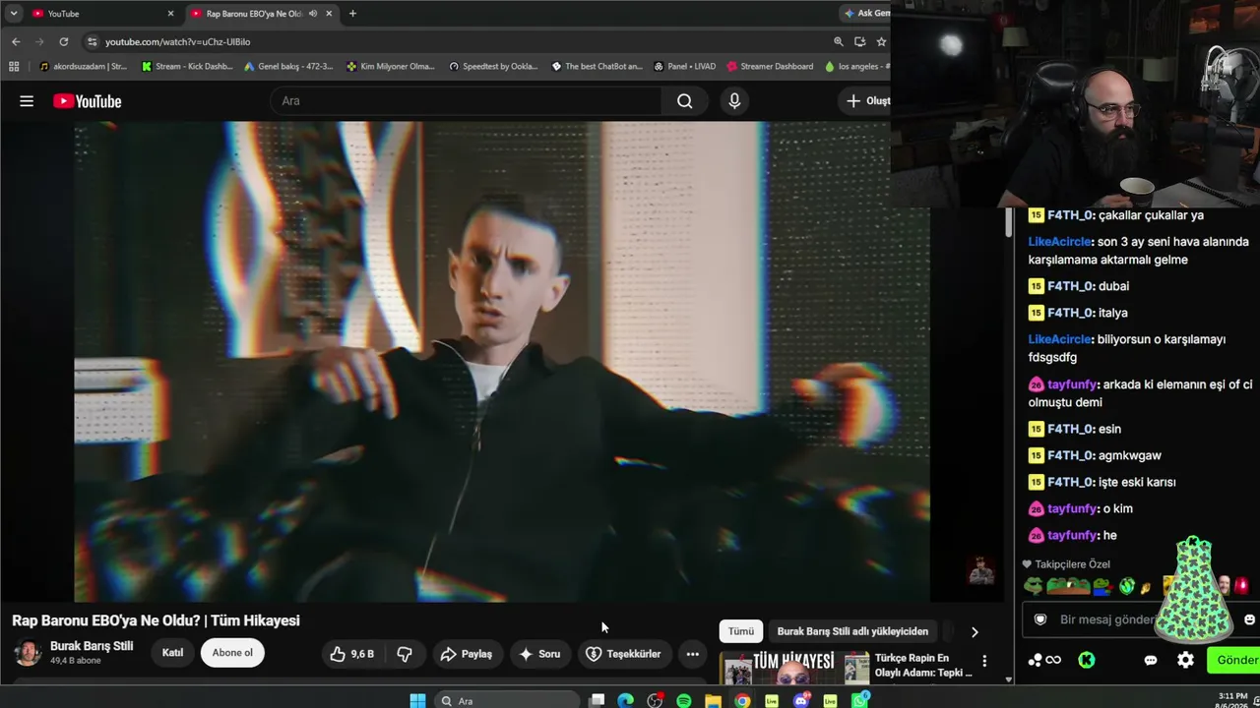Open the Chrome apps grid in bookmarks bar
This screenshot has height=708, width=1260.
pos(14,67)
